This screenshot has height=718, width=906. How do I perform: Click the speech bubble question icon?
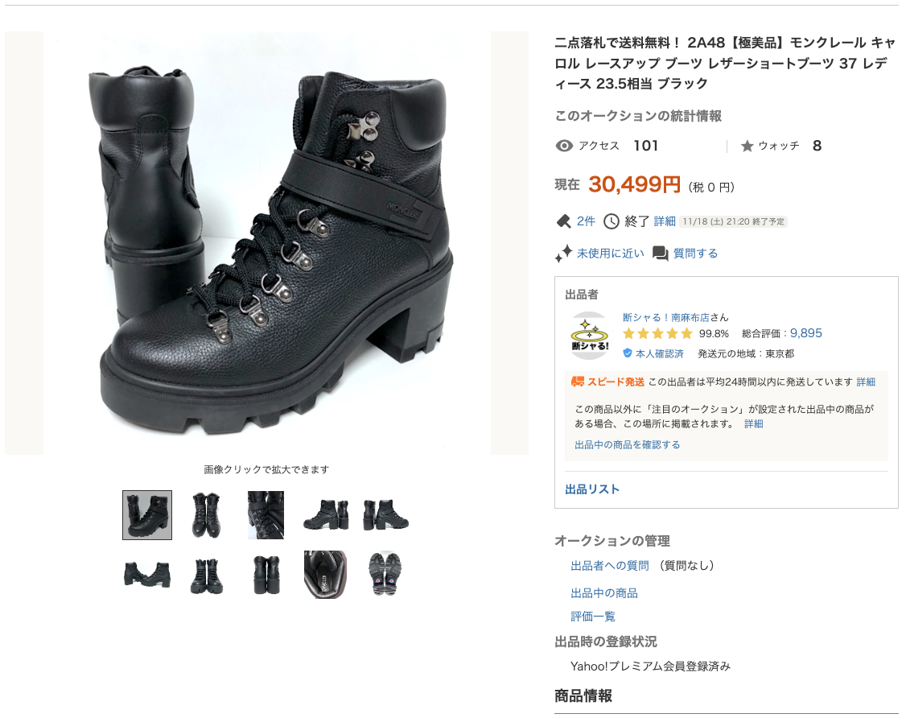click(x=661, y=254)
